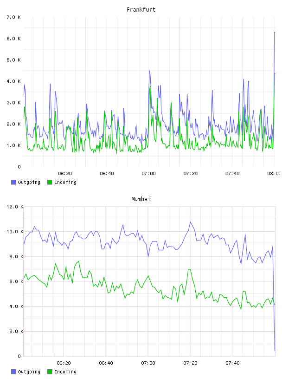The image size is (282, 379).
Task: Click Frankfurt x-axis label 06:20
Action: pos(65,174)
